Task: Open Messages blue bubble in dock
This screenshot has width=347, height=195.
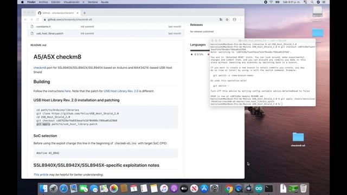Action: pyautogui.click(x=94, y=188)
